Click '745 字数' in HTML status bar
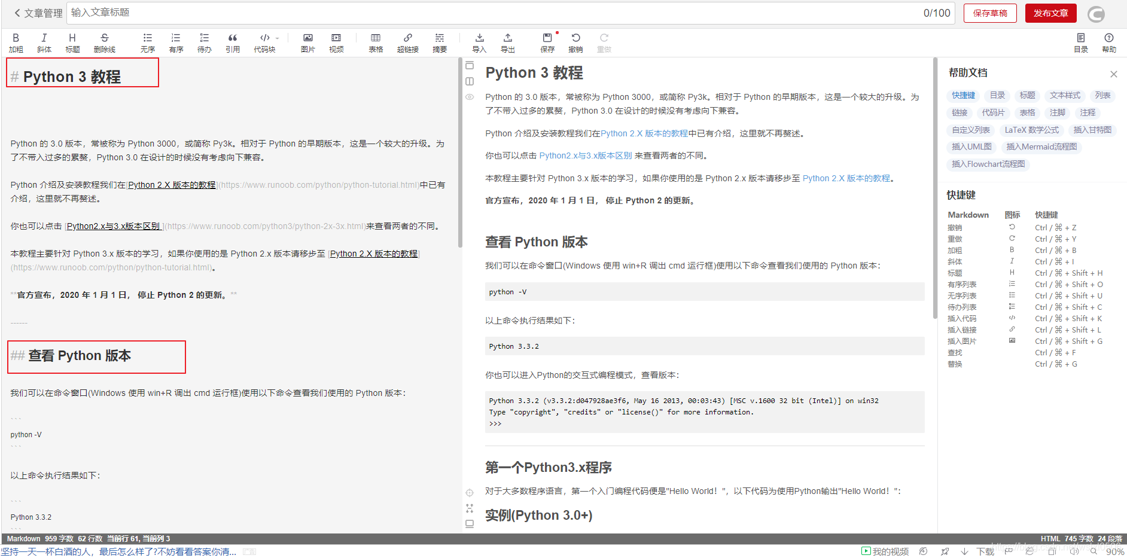 tap(1079, 539)
